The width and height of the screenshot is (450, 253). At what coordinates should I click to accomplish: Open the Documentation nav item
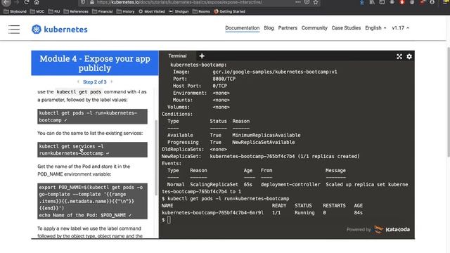[242, 28]
